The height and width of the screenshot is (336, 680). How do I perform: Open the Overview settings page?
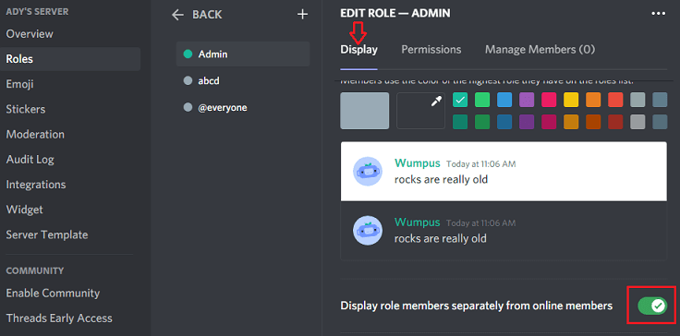pyautogui.click(x=30, y=34)
